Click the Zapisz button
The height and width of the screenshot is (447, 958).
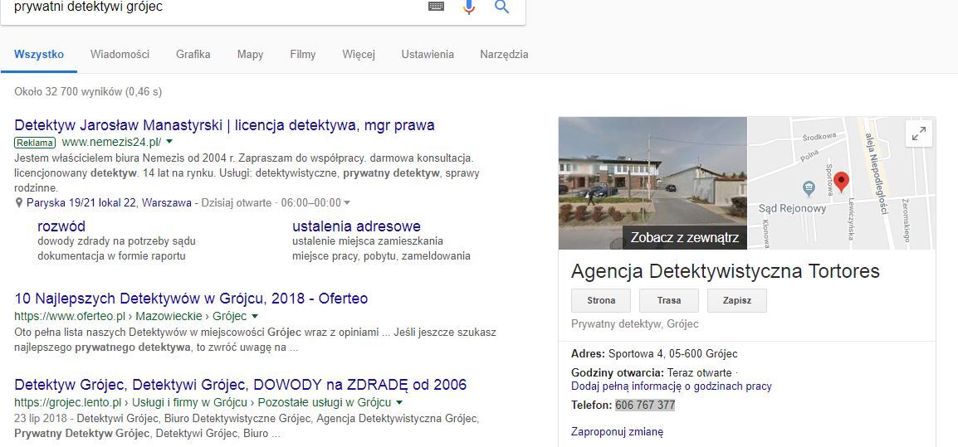(x=737, y=300)
